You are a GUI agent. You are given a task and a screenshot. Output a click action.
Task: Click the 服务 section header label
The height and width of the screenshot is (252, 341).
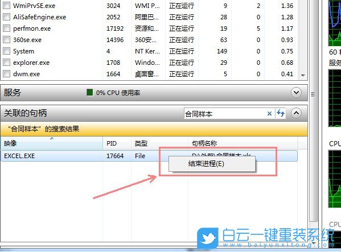[13, 93]
